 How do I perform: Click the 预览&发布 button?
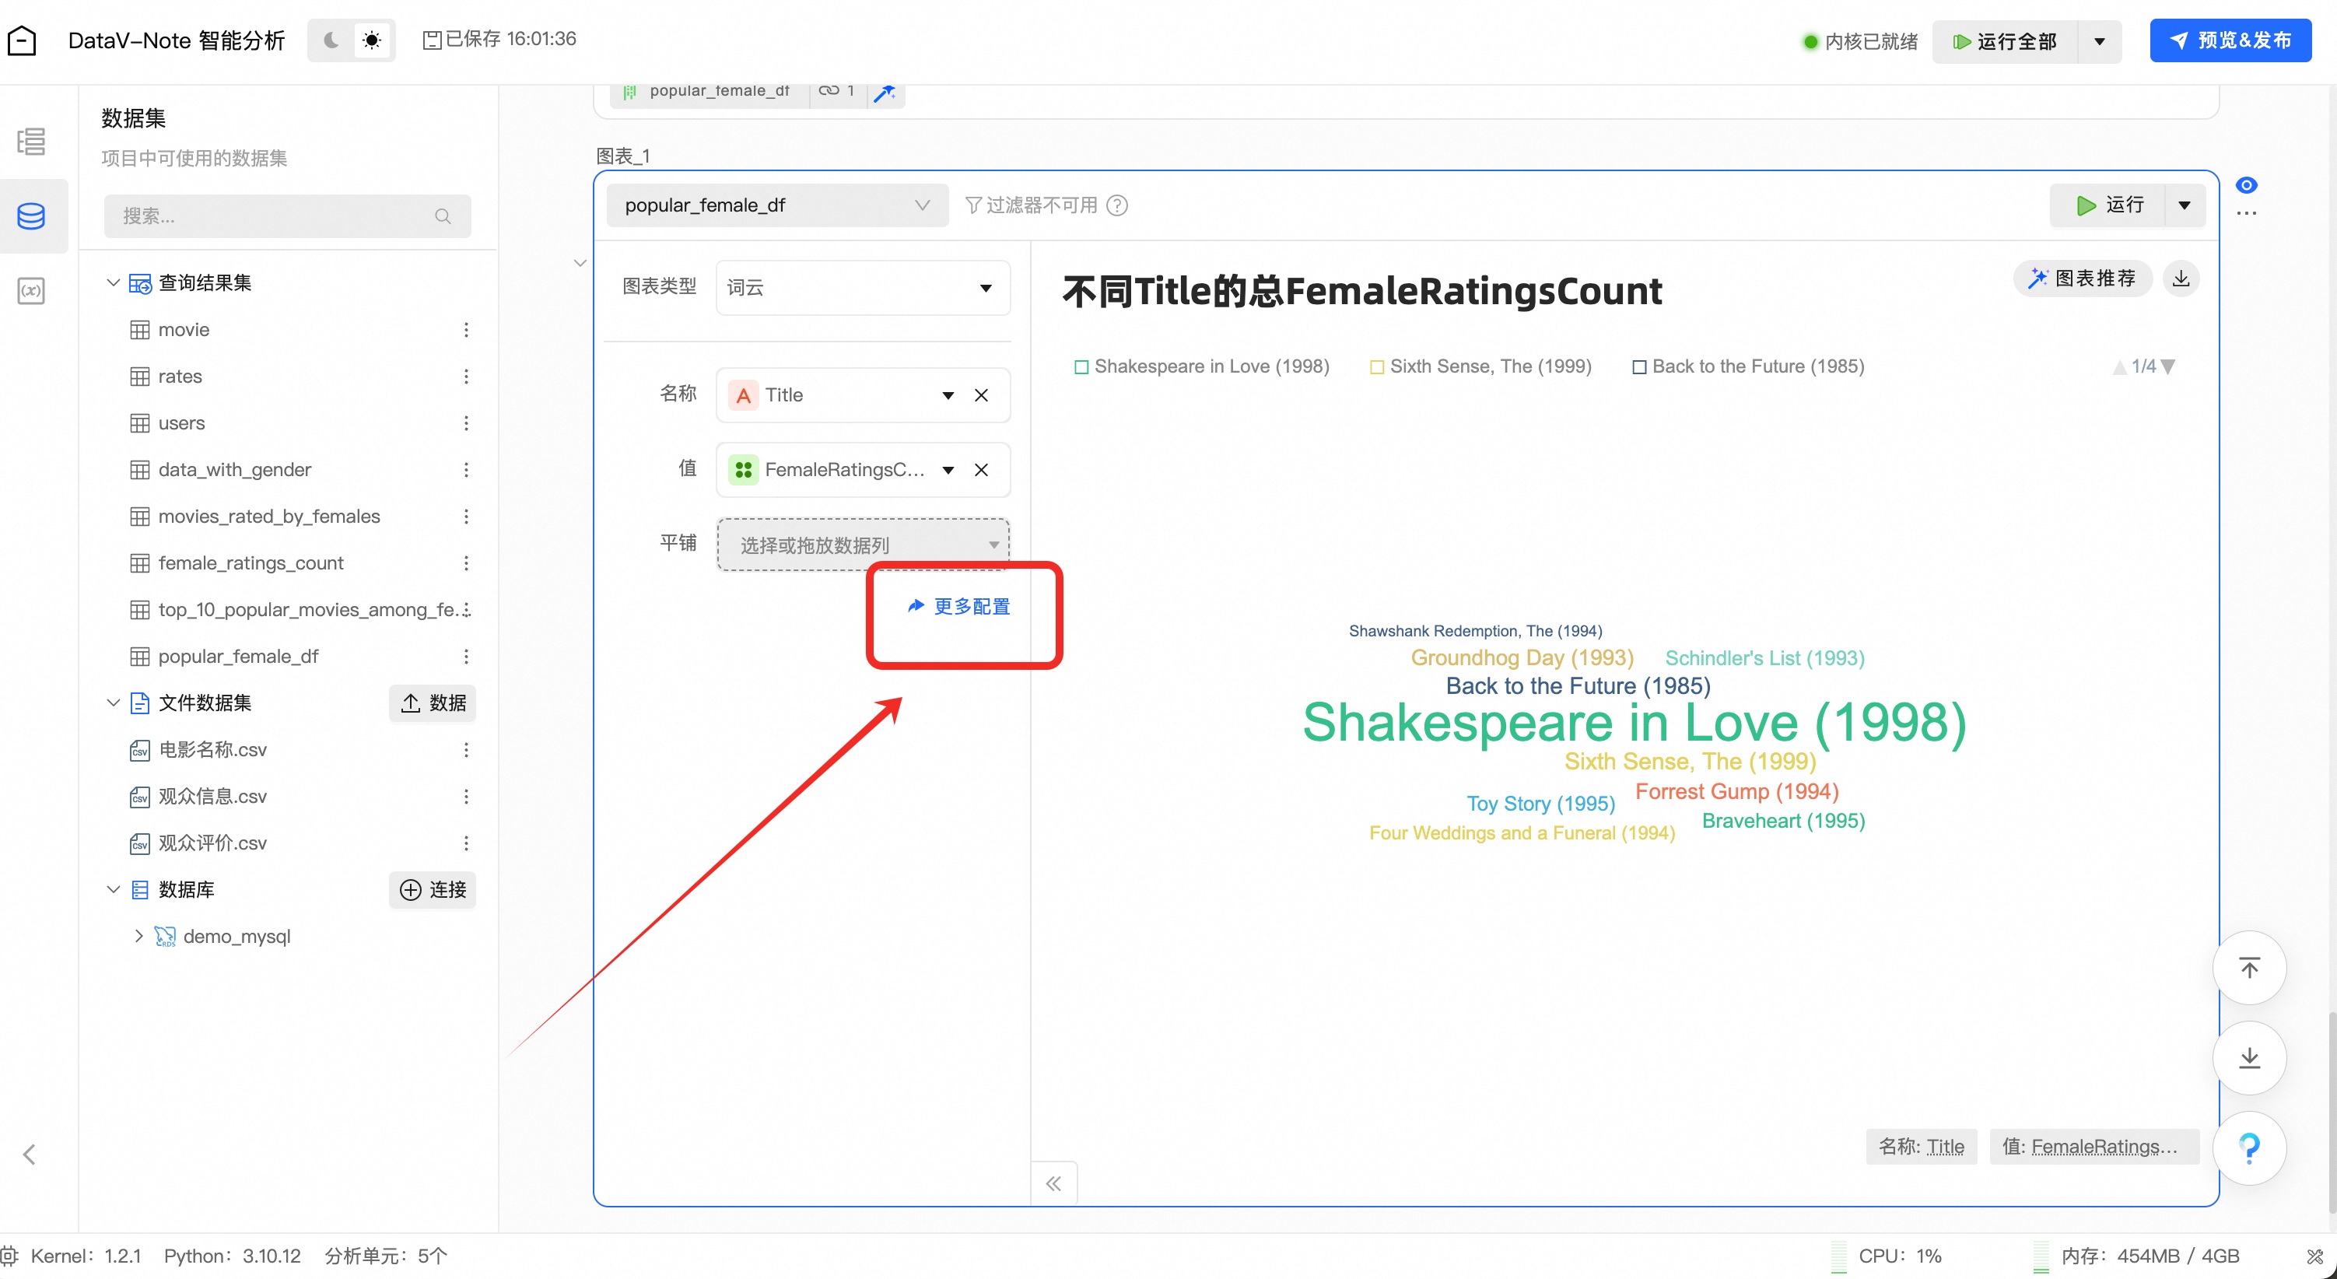2230,40
